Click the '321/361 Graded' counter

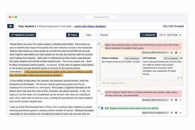click(173, 26)
